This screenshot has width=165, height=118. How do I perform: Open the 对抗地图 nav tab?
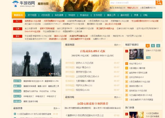click(45, 15)
